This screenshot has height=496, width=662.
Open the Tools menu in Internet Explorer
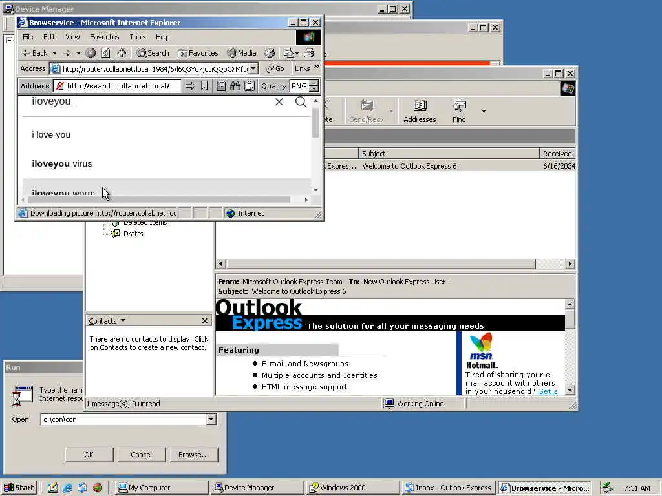[138, 37]
